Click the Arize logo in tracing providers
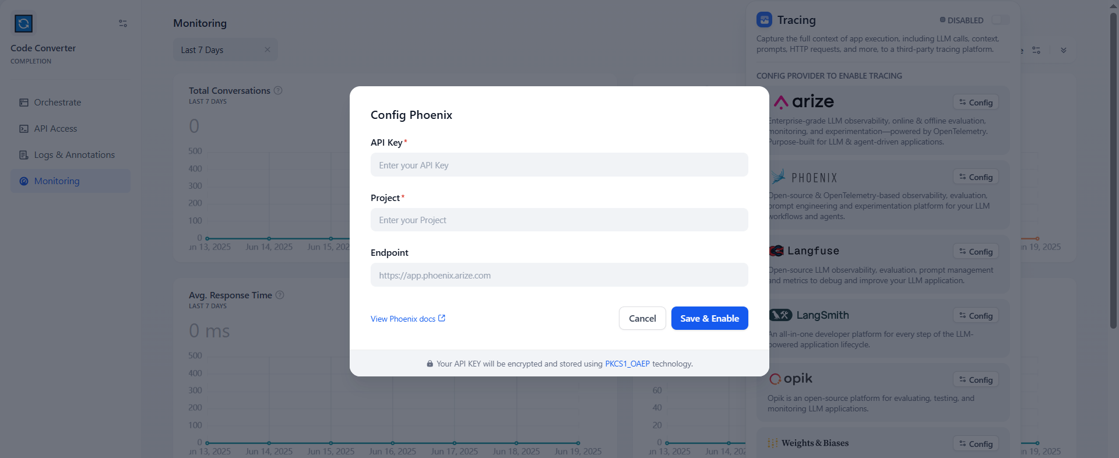The image size is (1119, 458). coord(804,102)
